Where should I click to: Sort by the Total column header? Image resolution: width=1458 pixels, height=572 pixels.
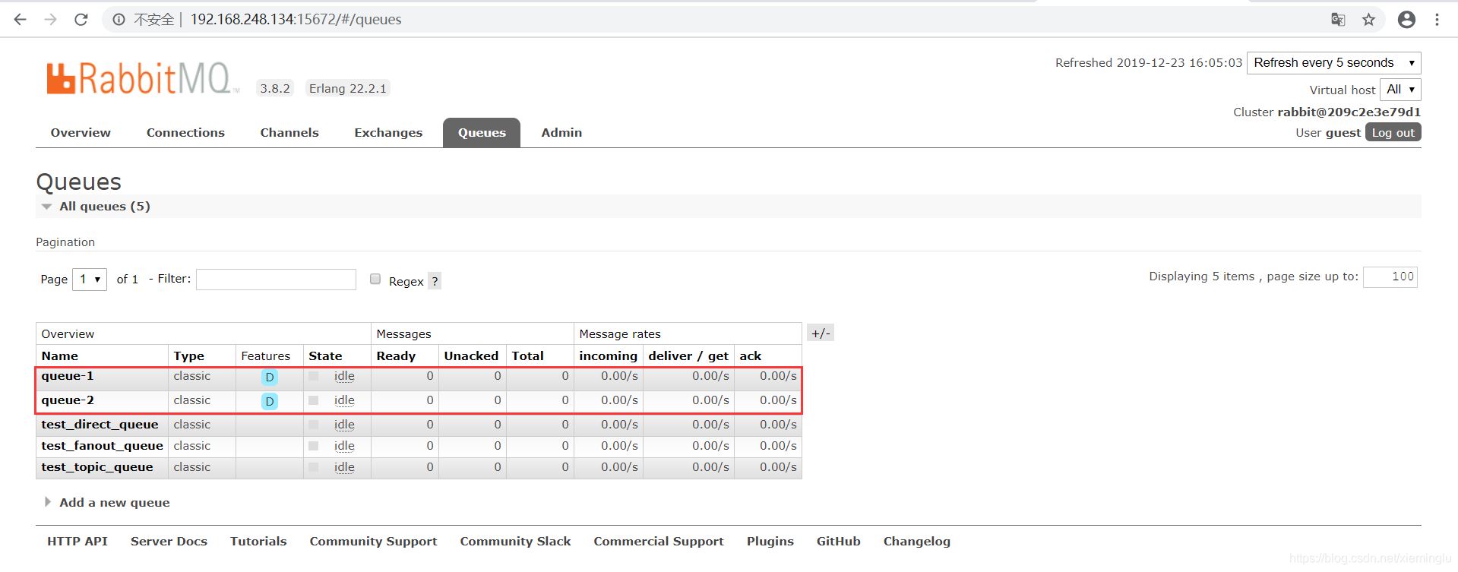click(527, 356)
